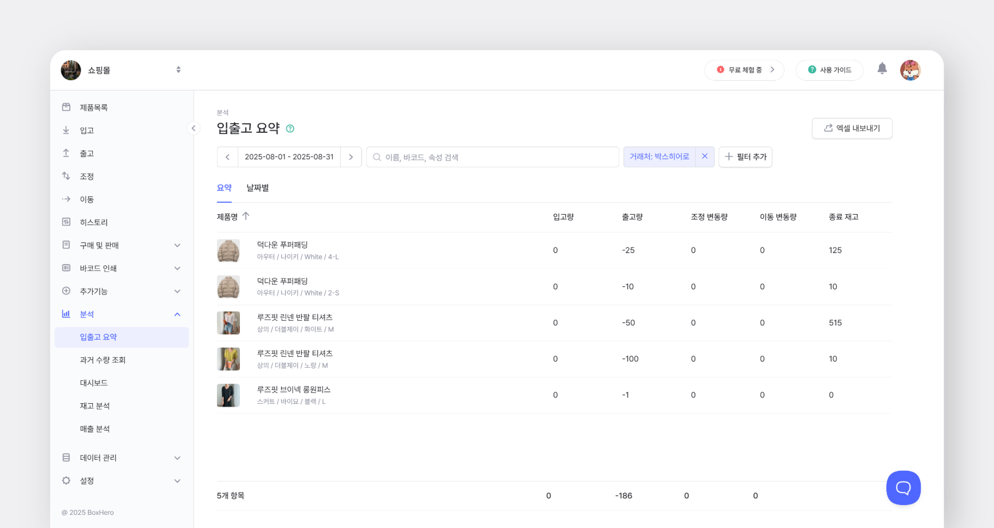Collapse the 분석 menu section
This screenshot has width=994, height=528.
[x=177, y=314]
